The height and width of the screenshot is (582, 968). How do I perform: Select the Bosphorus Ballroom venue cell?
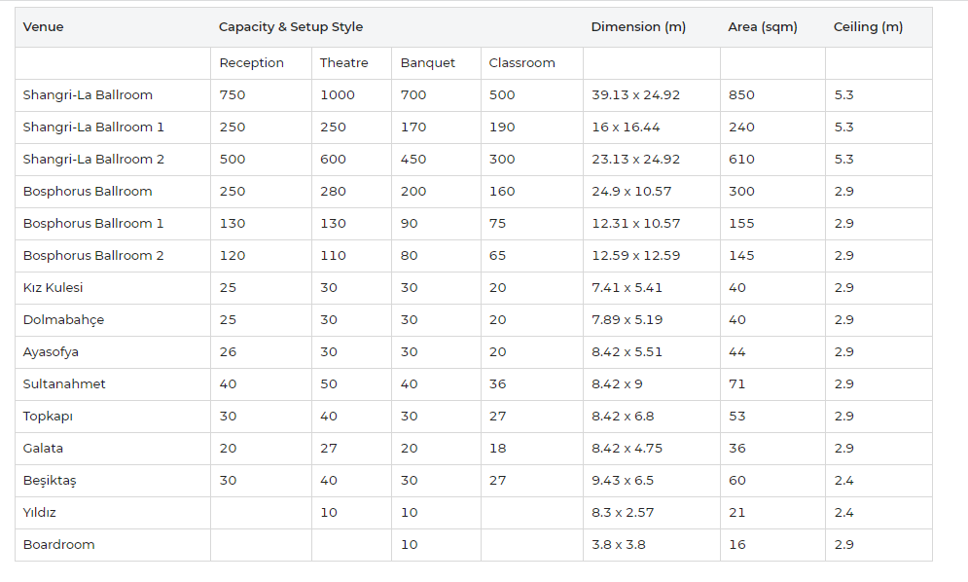coord(88,192)
